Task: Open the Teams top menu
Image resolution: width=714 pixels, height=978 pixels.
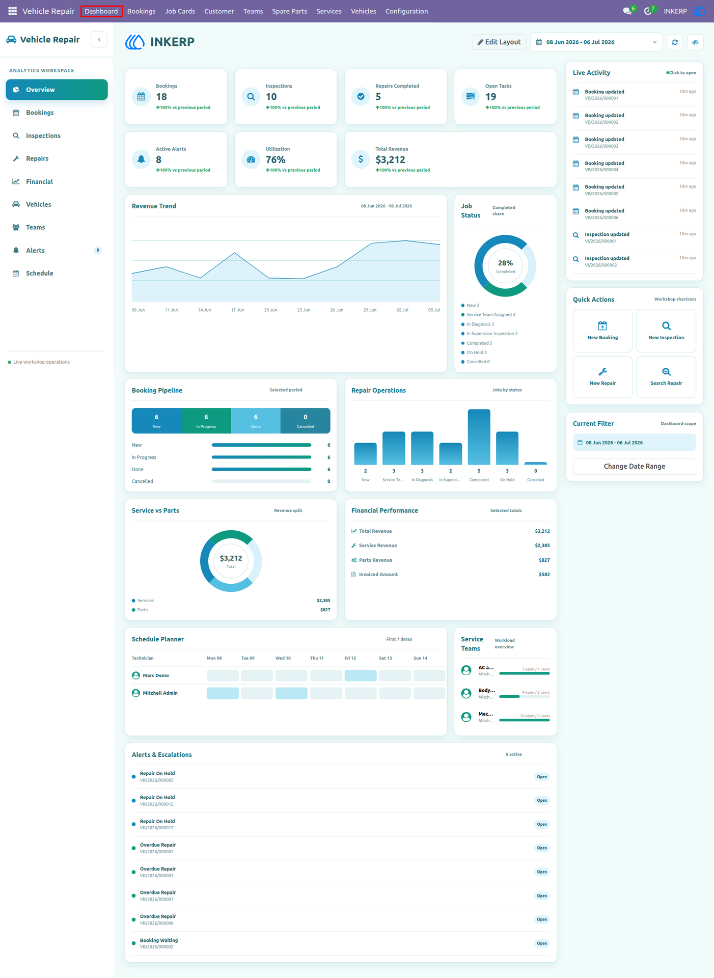Action: 253,11
